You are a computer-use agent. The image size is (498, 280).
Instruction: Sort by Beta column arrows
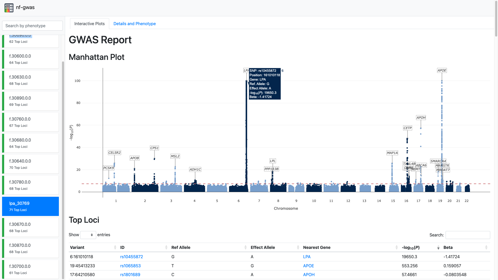[486, 248]
